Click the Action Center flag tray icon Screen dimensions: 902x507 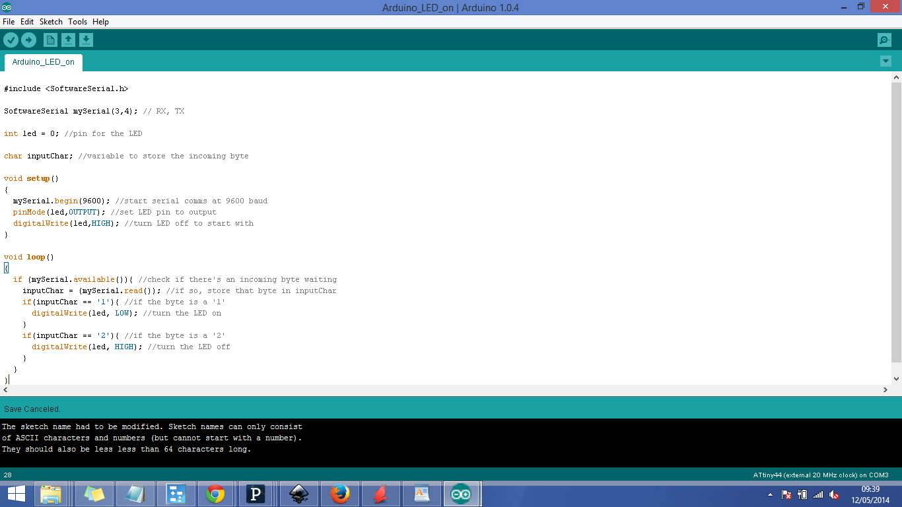coord(786,494)
